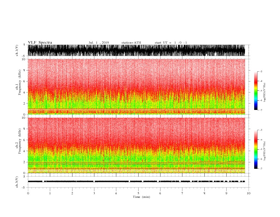The height and width of the screenshot is (217, 280).
Task: Click the ch.1 spectrogram "6" kHz tick label
Action: coord(24,81)
